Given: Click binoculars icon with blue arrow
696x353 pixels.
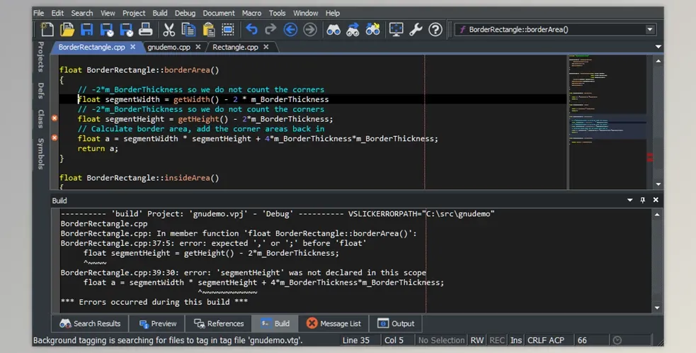Looking at the screenshot, I should coord(353,30).
